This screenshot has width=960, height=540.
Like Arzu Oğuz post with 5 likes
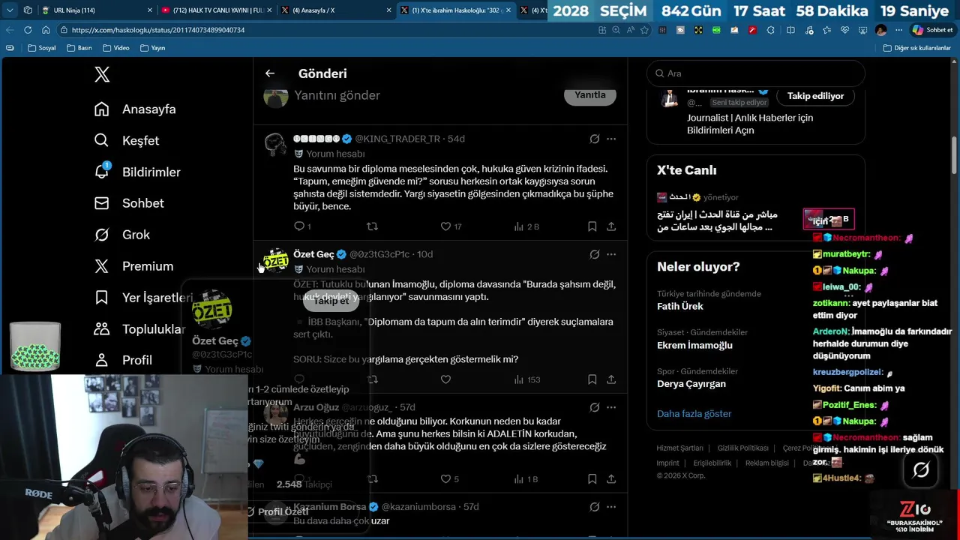(445, 478)
